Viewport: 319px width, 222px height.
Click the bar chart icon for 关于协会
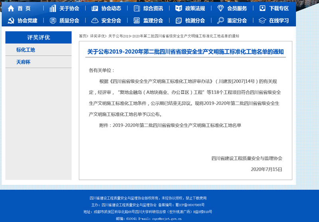pos(53,8)
